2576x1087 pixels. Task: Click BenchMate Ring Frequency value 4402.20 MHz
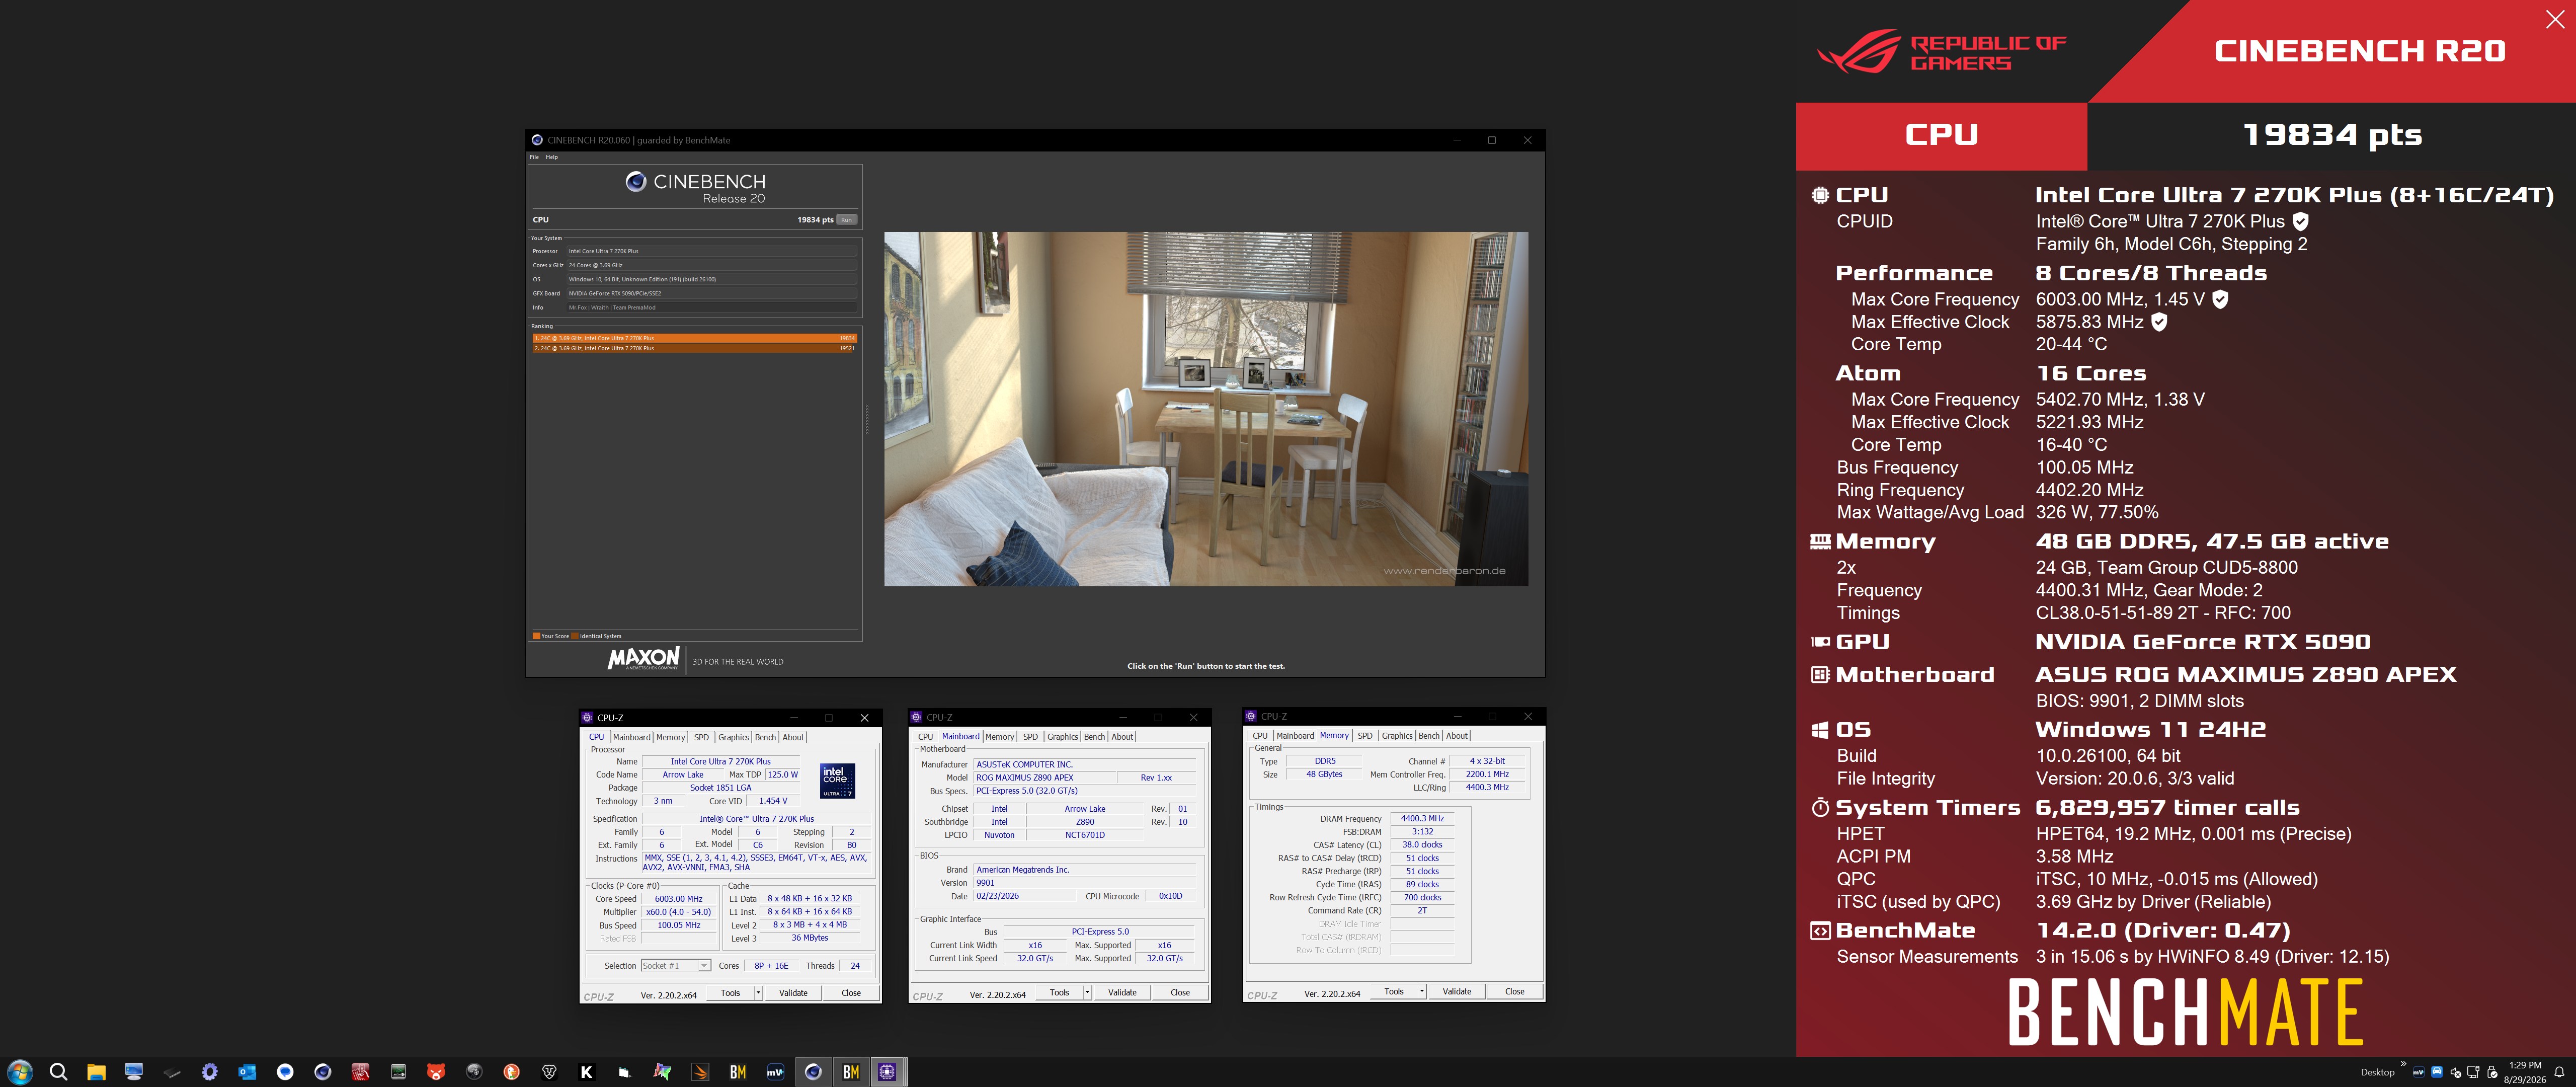point(2089,490)
